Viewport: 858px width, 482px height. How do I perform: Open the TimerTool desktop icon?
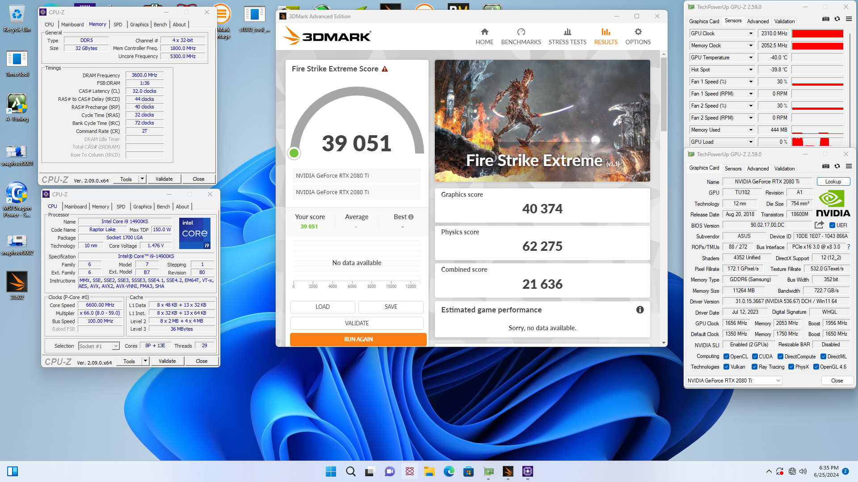click(x=17, y=64)
